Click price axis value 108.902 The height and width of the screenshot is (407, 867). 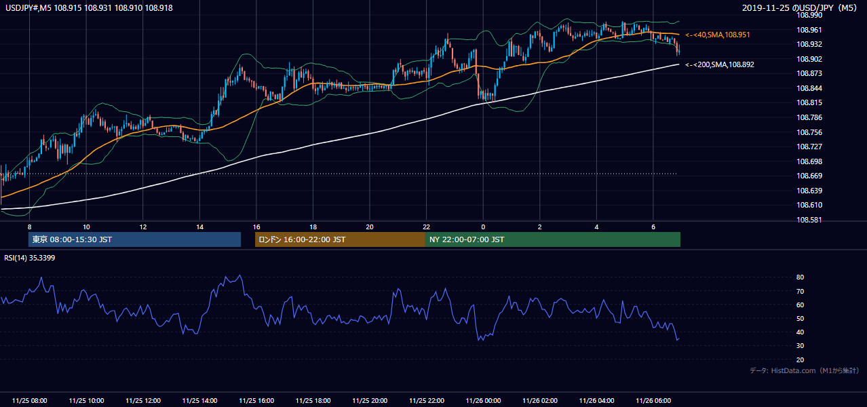pos(809,59)
